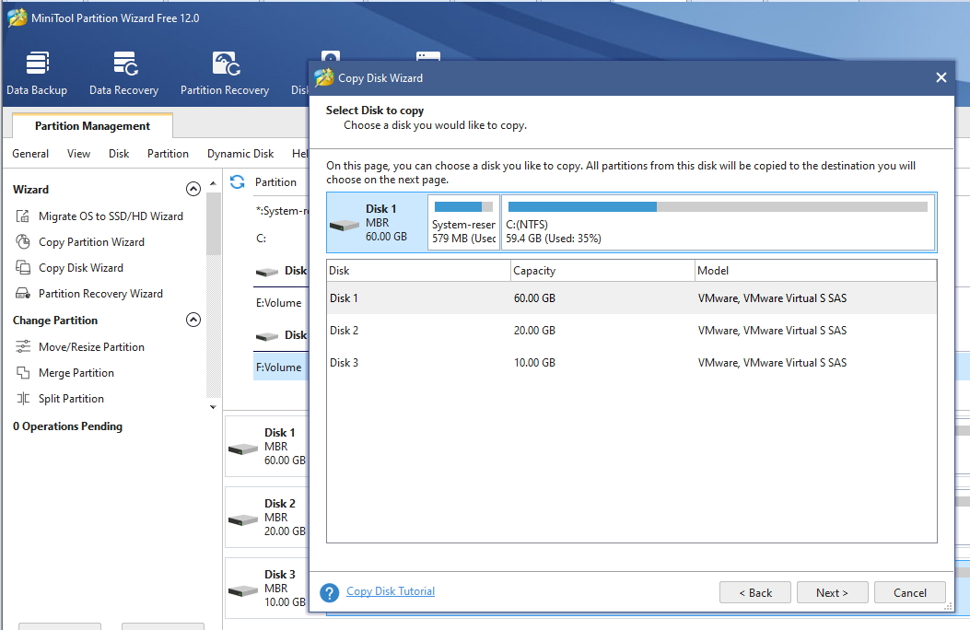Image resolution: width=970 pixels, height=630 pixels.
Task: Click Partition Recovery Wizard icon in sidebar
Action: point(23,294)
